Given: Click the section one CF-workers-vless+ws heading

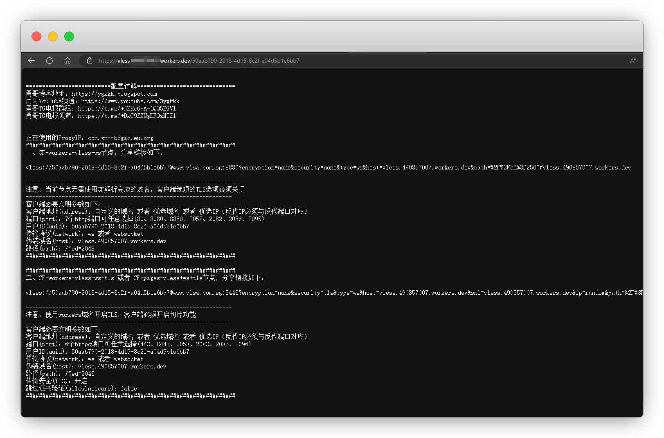Looking at the screenshot, I should 95,153.
